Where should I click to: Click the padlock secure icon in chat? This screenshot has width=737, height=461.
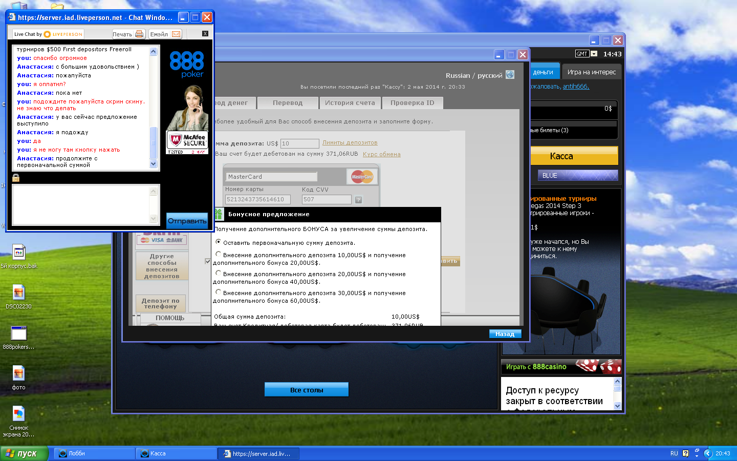[x=16, y=178]
